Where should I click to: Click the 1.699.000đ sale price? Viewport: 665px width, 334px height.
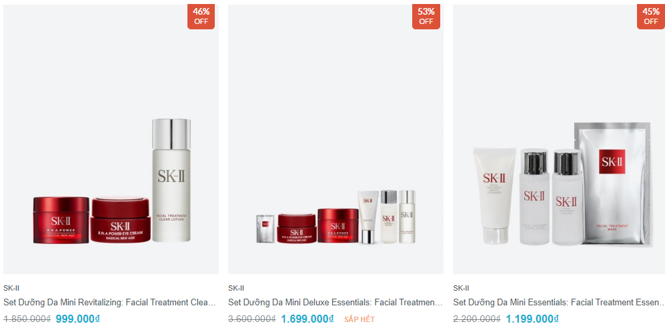click(x=307, y=319)
